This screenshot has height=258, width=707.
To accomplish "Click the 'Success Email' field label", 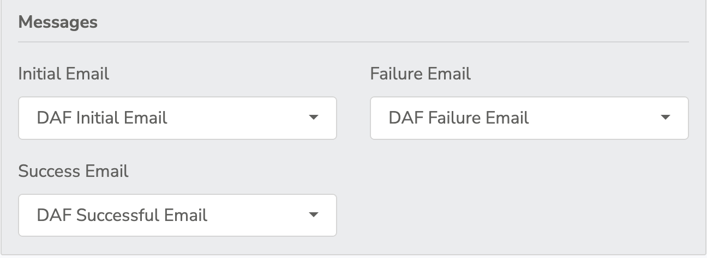I will (74, 171).
